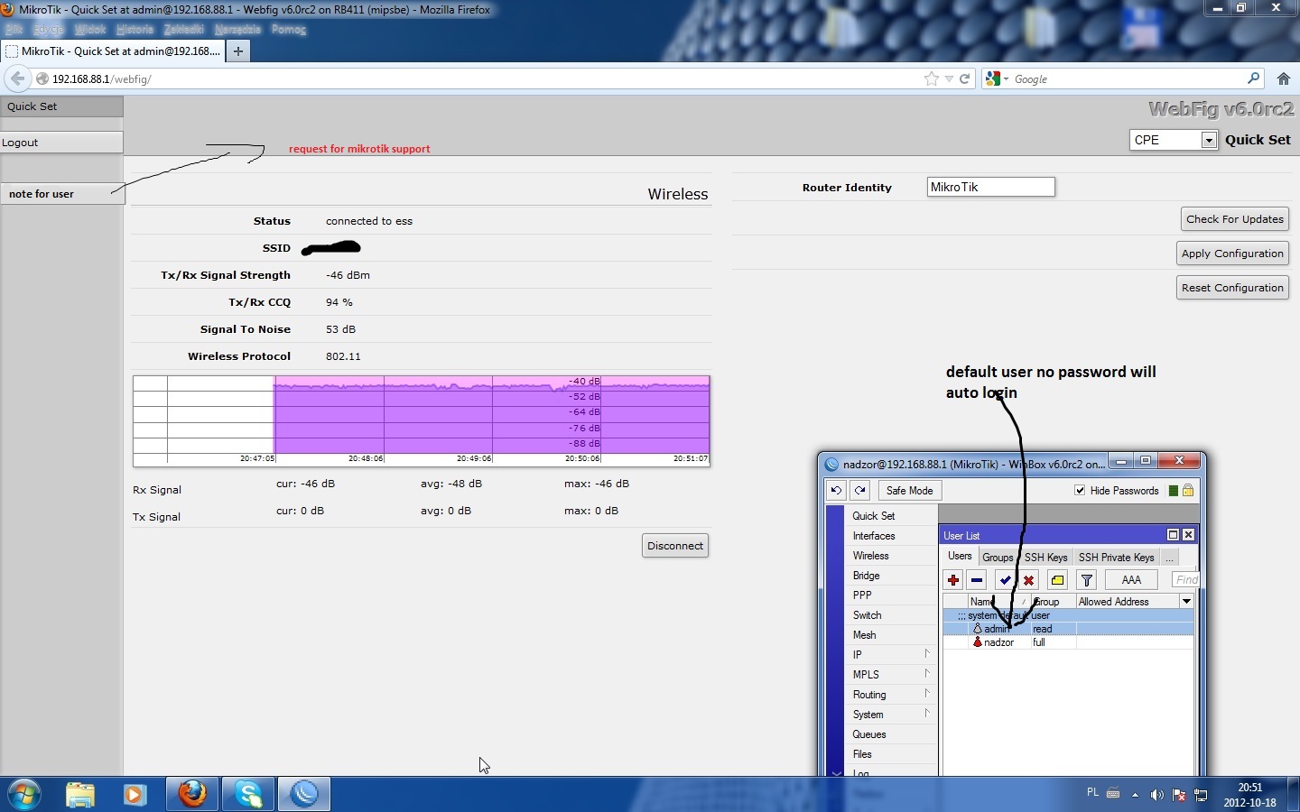
Task: Click the Firefox back arrow button
Action: pos(17,78)
